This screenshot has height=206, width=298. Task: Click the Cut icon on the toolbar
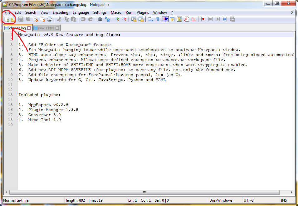(59, 19)
